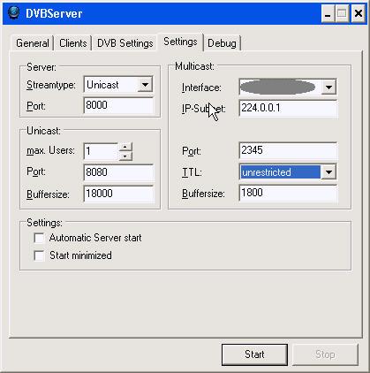The image size is (370, 373).
Task: Click the TTL combo box showing unrestricted
Action: 288,171
